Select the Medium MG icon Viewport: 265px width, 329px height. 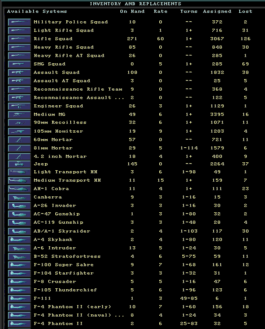click(19, 115)
